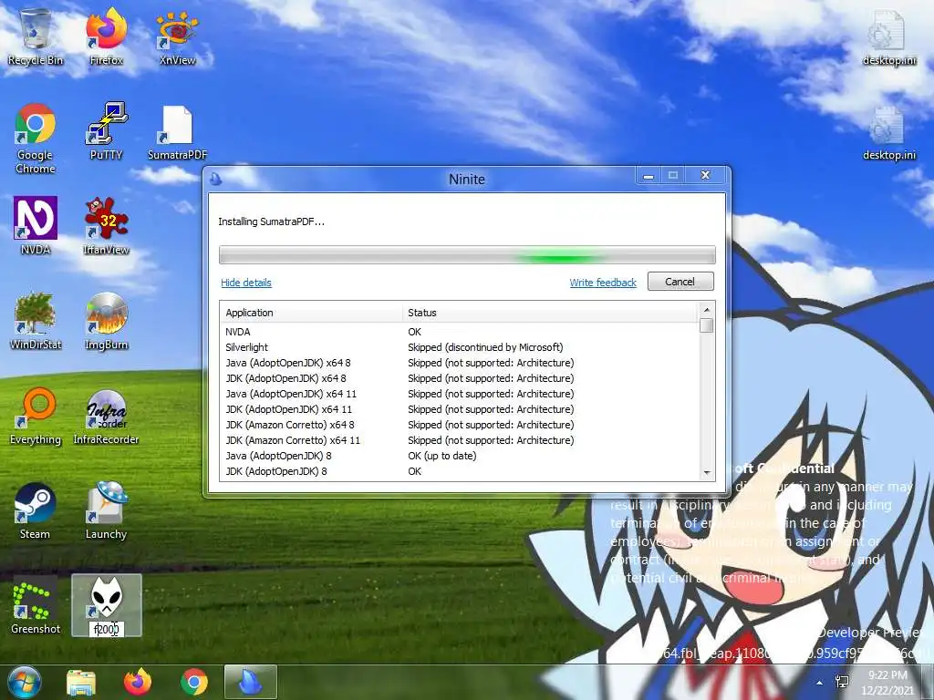The image size is (934, 700).
Task: Select the WinDirStat desktop shortcut
Action: (x=36, y=322)
